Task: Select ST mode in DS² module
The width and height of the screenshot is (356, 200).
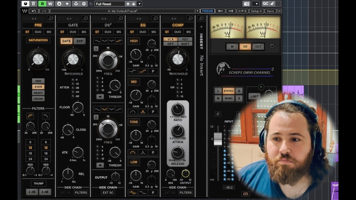Action: (x=97, y=32)
